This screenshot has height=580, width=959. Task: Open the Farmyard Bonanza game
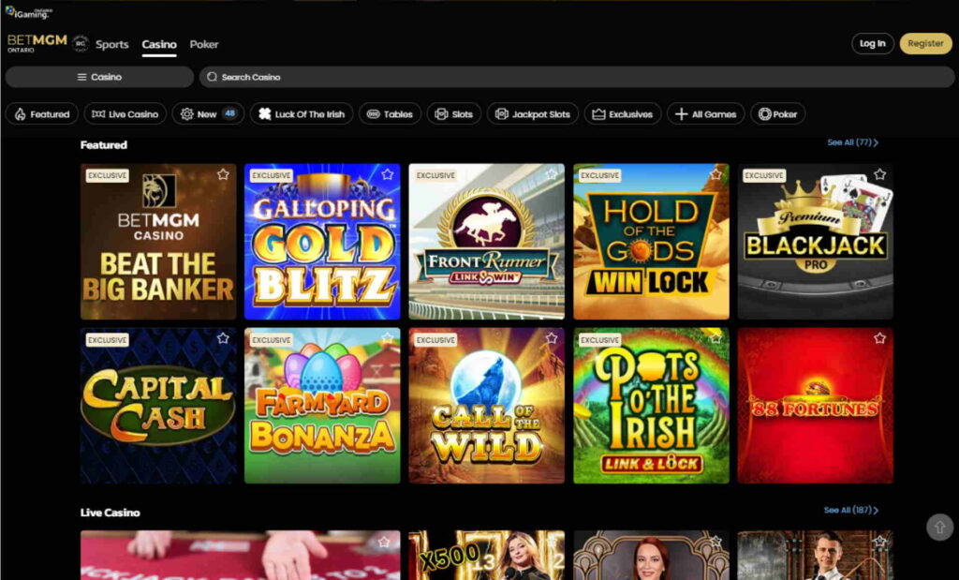322,406
